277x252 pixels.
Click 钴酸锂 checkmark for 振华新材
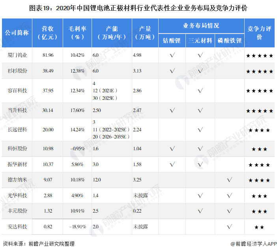(172, 164)
